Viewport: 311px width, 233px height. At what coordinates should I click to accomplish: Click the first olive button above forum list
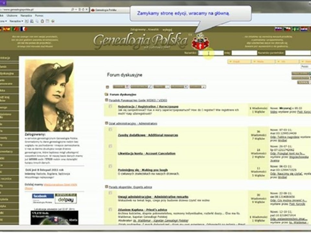point(121,87)
